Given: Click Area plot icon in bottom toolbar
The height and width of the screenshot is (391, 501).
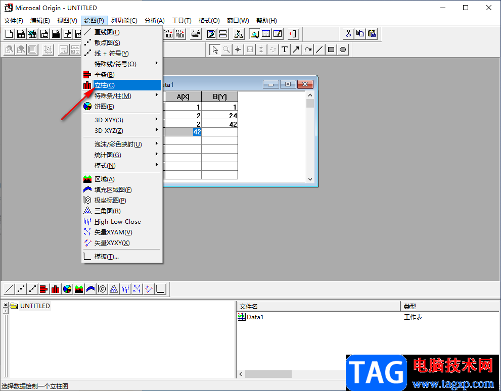Looking at the screenshot, I should tap(78, 289).
